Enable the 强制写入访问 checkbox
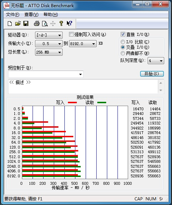The height and width of the screenshot is (205, 172). pyautogui.click(x=71, y=34)
